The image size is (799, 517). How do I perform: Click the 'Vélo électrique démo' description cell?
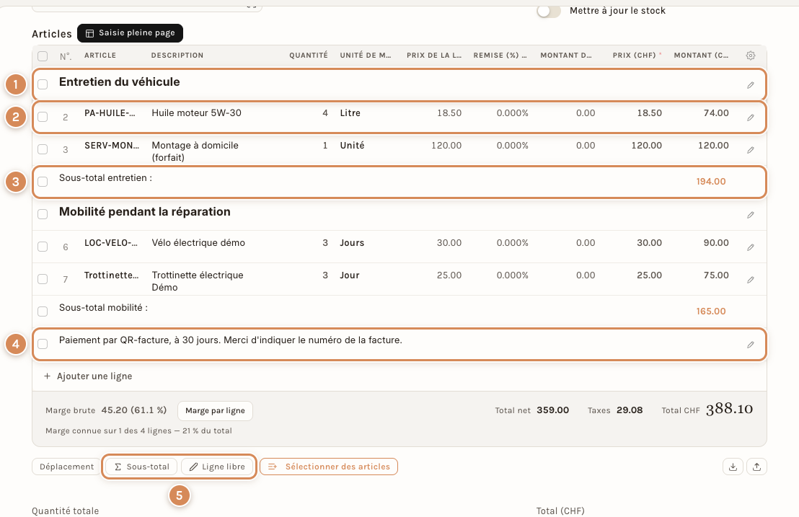(198, 243)
